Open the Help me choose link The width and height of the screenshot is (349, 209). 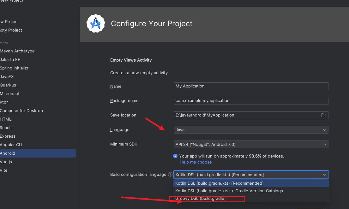point(196,162)
